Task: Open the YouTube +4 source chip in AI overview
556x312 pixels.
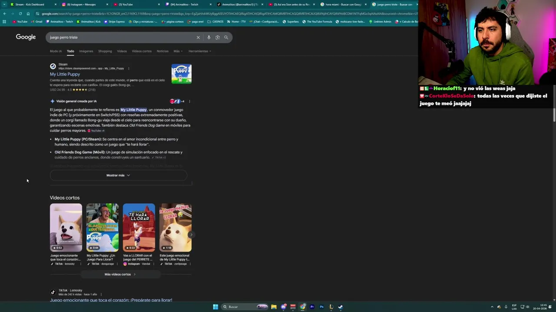Action: 96,130
